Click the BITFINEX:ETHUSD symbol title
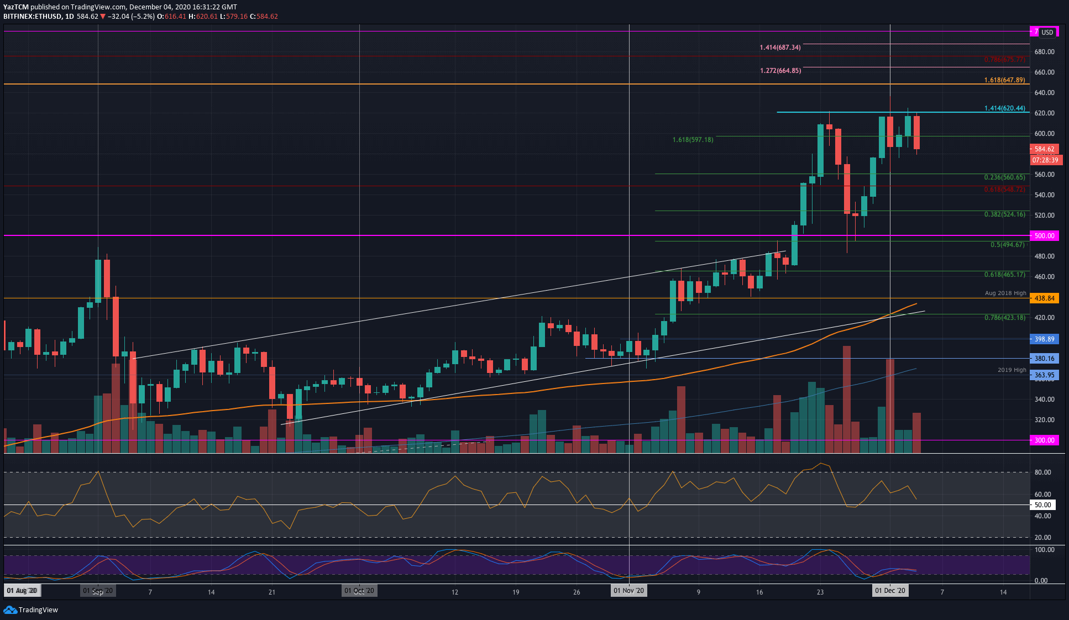 32,17
